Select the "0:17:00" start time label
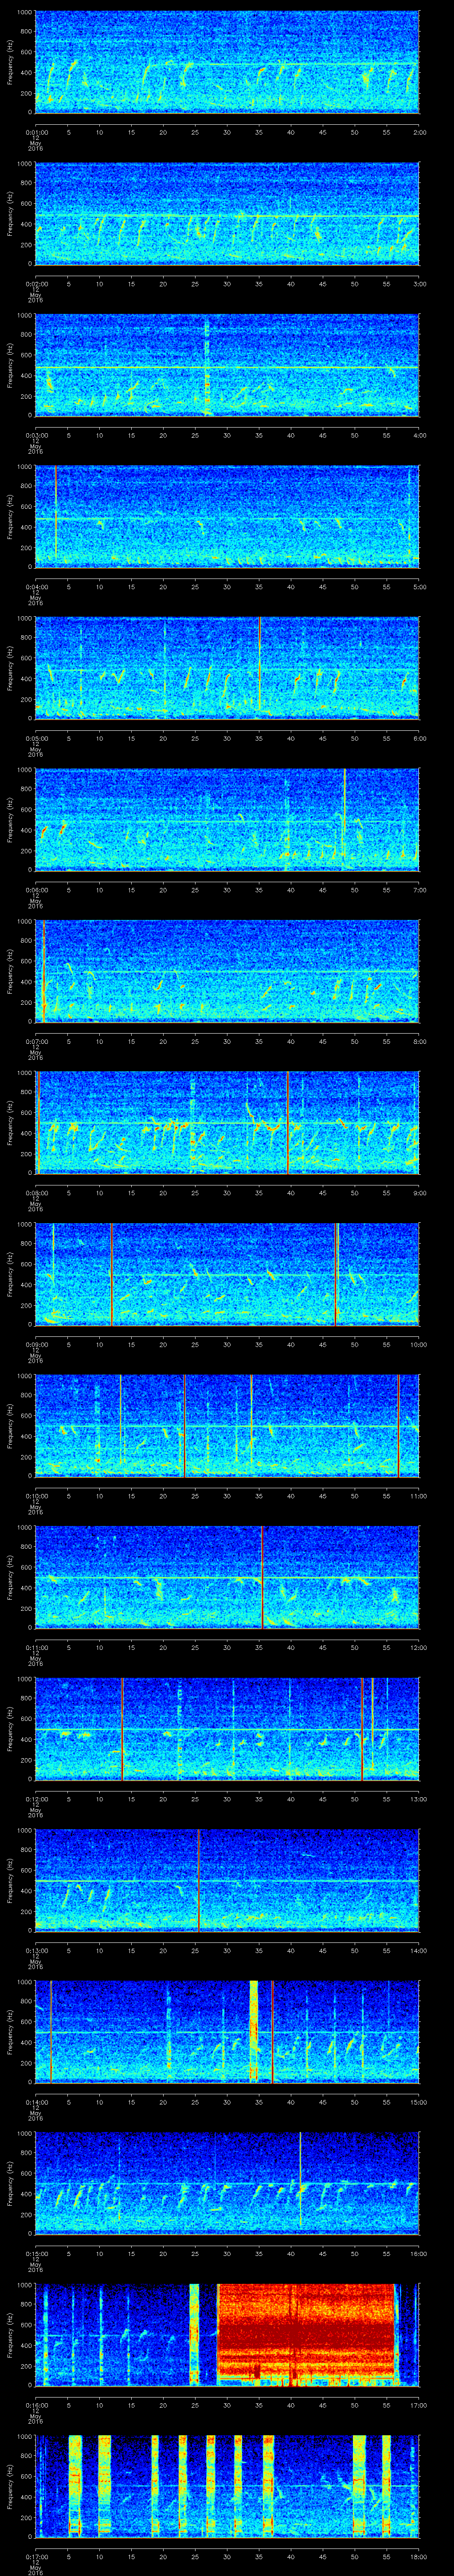Viewport: 454px width, 2576px height. point(36,2556)
